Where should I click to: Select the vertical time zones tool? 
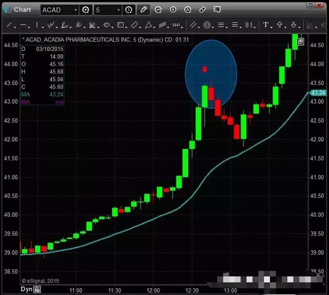point(249,25)
